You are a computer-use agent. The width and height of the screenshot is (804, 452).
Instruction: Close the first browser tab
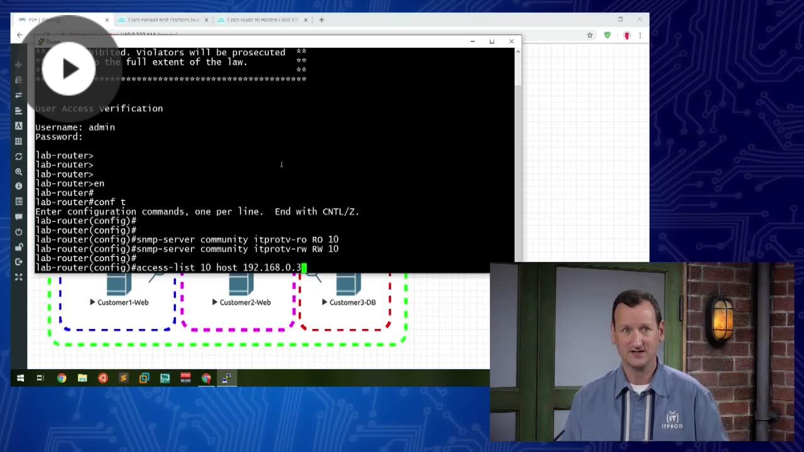(107, 20)
